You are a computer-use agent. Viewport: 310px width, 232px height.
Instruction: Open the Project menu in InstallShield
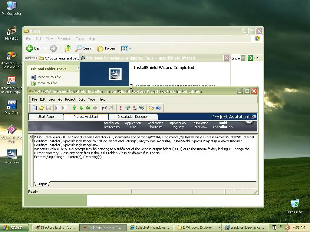[70, 99]
